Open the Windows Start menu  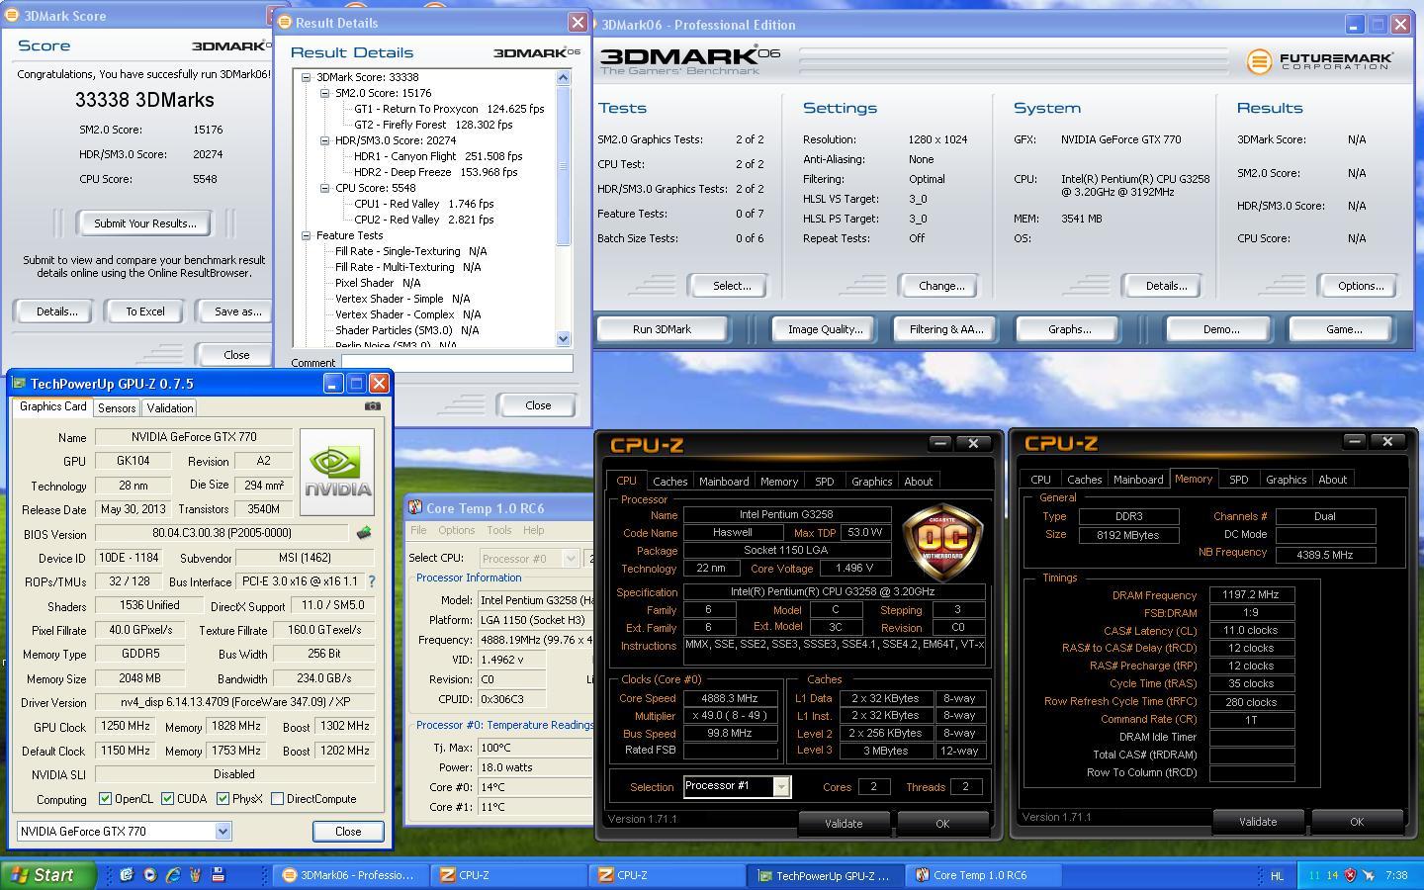[x=48, y=875]
